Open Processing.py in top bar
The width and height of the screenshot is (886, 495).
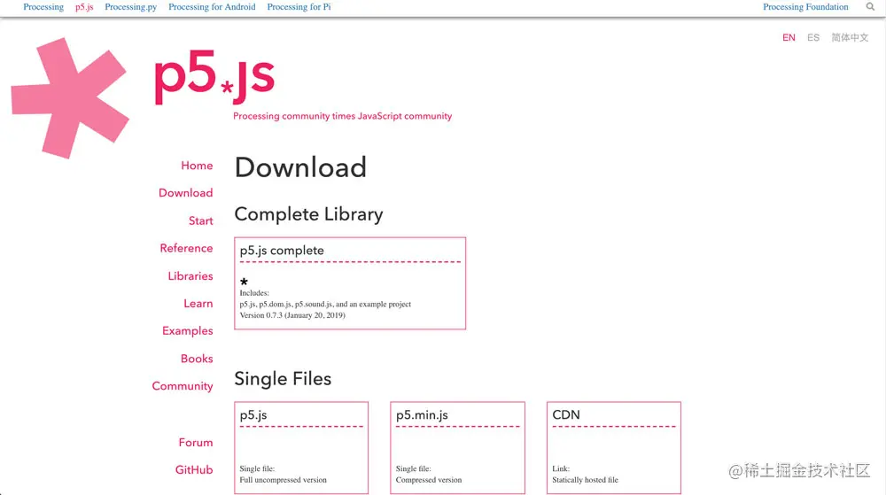coord(130,7)
